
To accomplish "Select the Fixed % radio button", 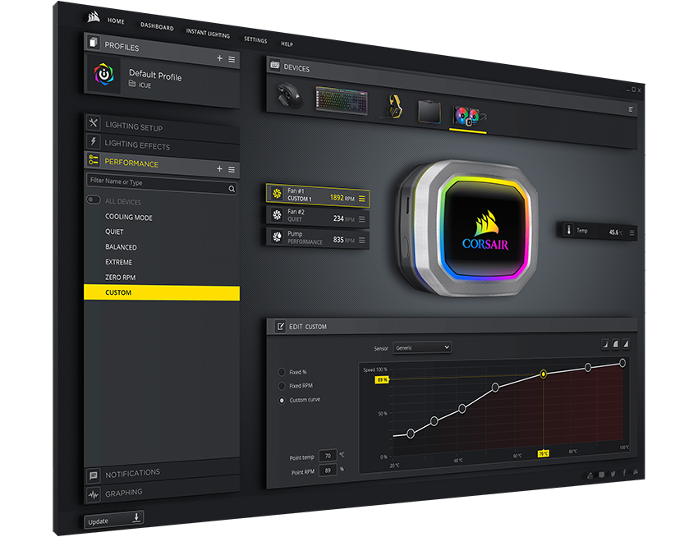I will pos(282,372).
